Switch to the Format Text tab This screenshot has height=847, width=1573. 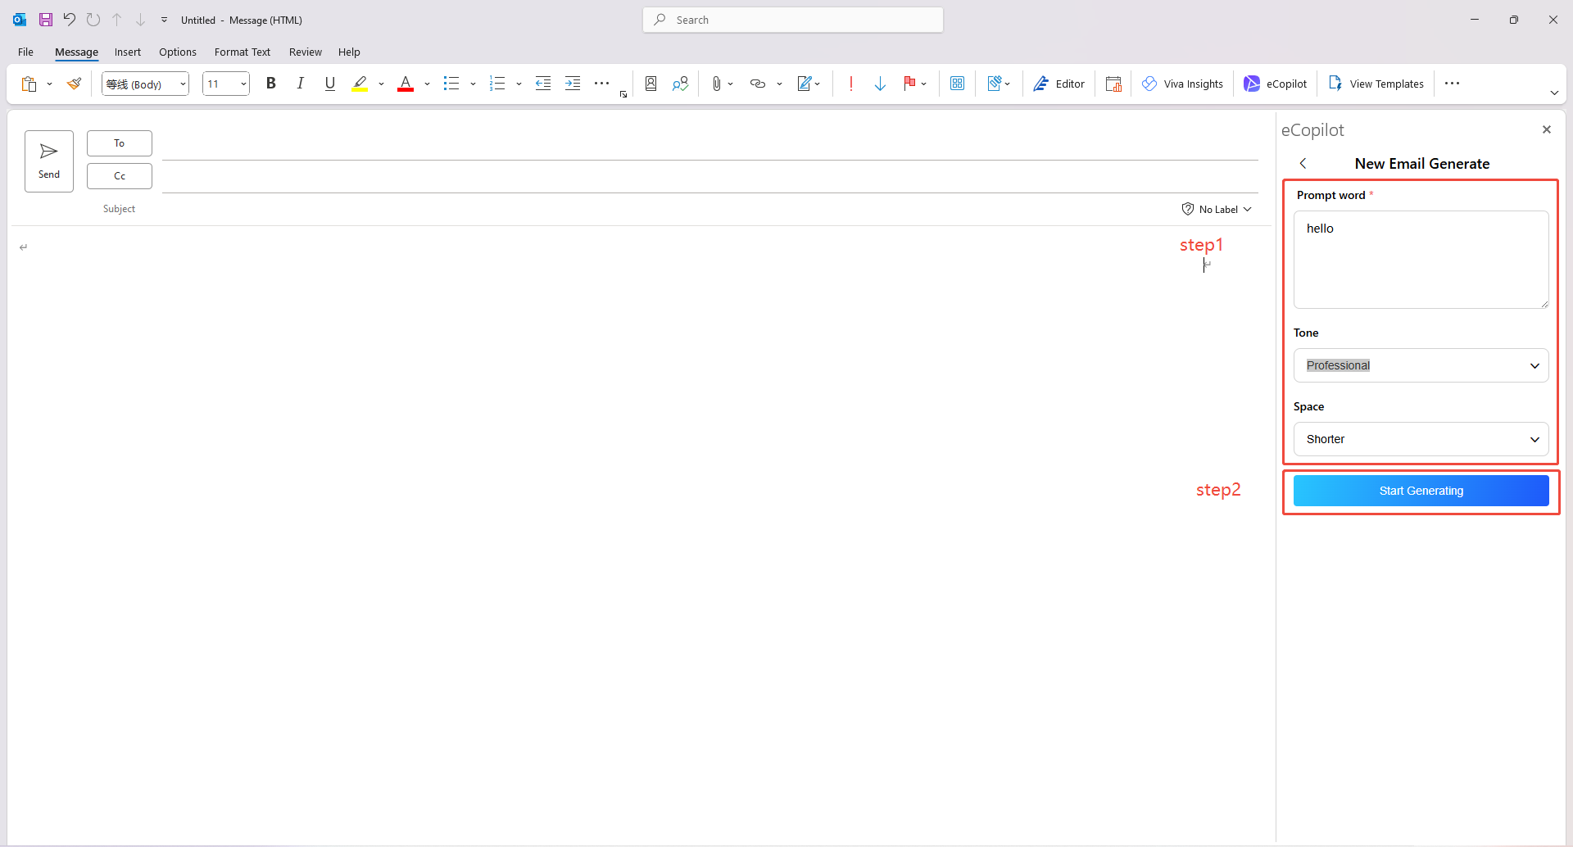[242, 52]
